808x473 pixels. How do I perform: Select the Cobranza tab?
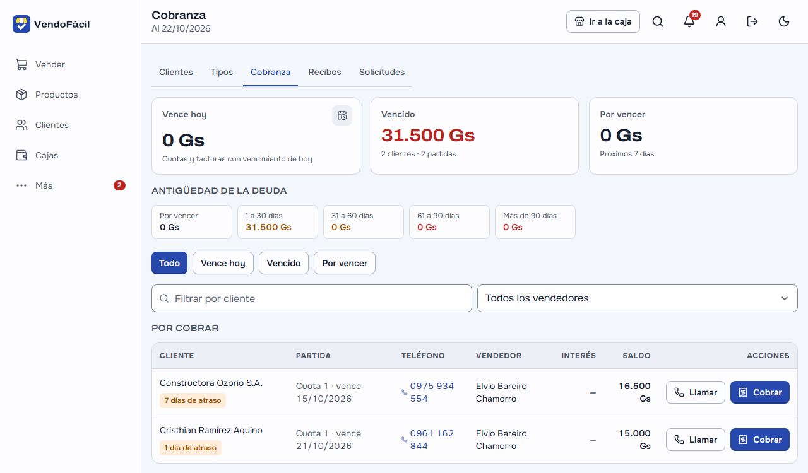[270, 72]
